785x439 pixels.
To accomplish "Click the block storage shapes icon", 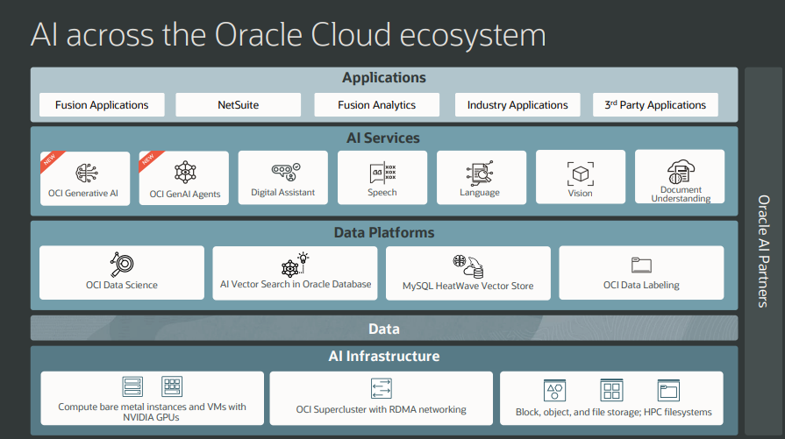I will pyautogui.click(x=554, y=390).
